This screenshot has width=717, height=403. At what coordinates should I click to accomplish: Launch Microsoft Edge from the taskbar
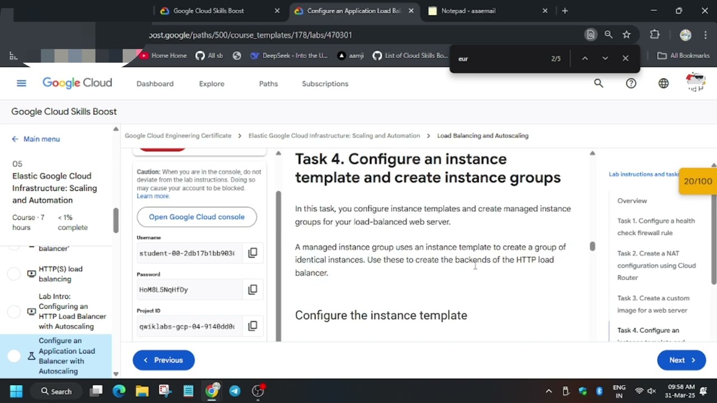(119, 391)
